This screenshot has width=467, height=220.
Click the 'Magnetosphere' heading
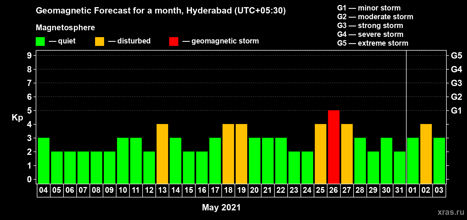[x=65, y=28]
